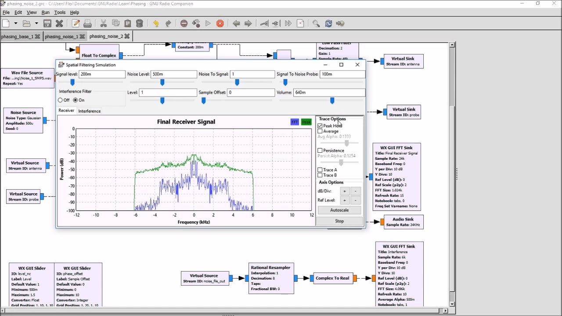
Task: Switch to the Interference tab
Action: 89,111
